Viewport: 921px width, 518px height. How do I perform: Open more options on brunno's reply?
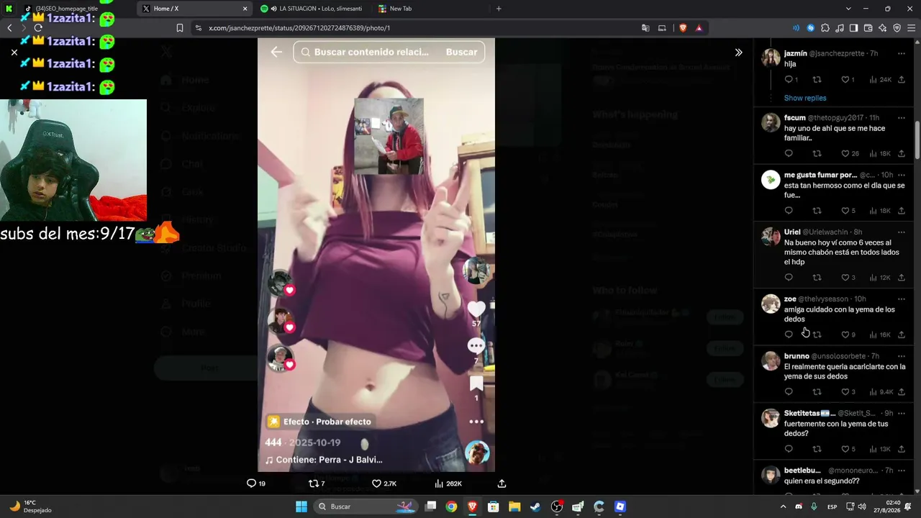pyautogui.click(x=902, y=356)
